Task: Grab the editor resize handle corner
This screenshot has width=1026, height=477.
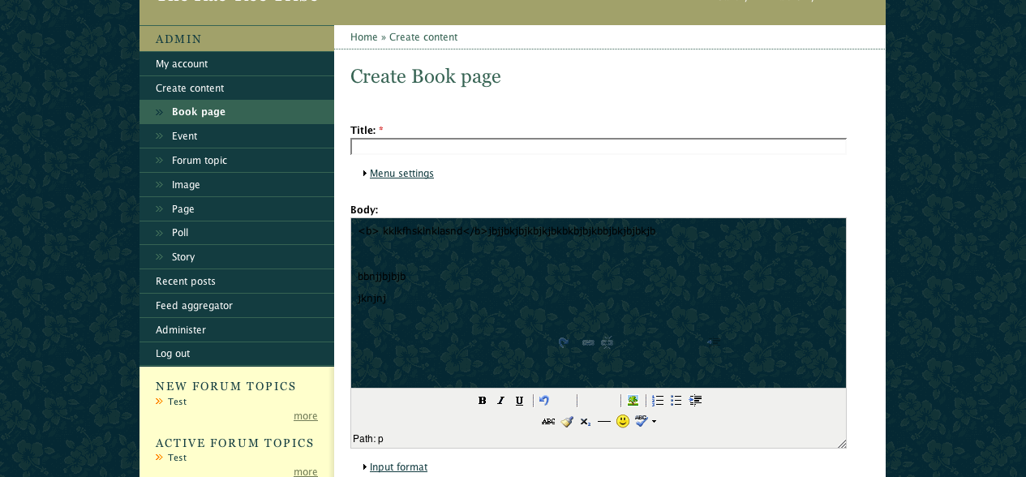Action: point(842,444)
